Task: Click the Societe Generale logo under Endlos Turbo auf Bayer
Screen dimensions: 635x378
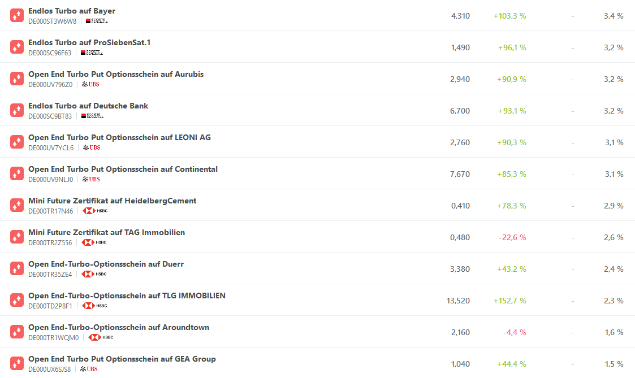Action: [x=97, y=21]
